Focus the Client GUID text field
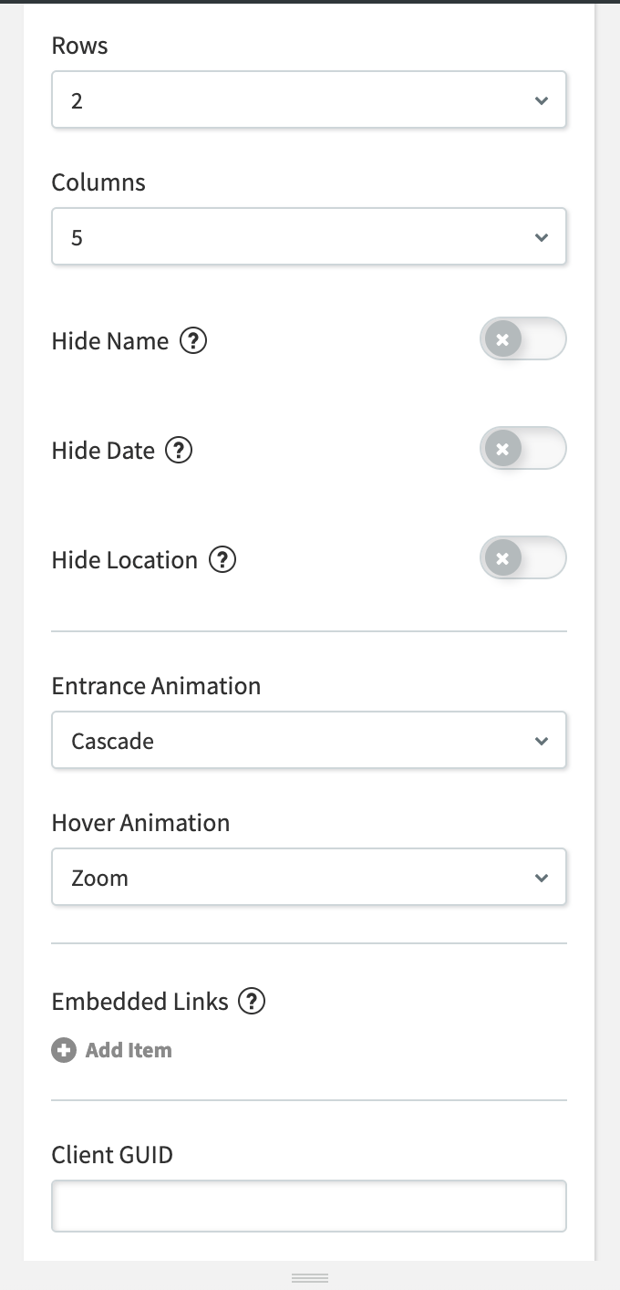The width and height of the screenshot is (620, 1290). pos(309,1206)
